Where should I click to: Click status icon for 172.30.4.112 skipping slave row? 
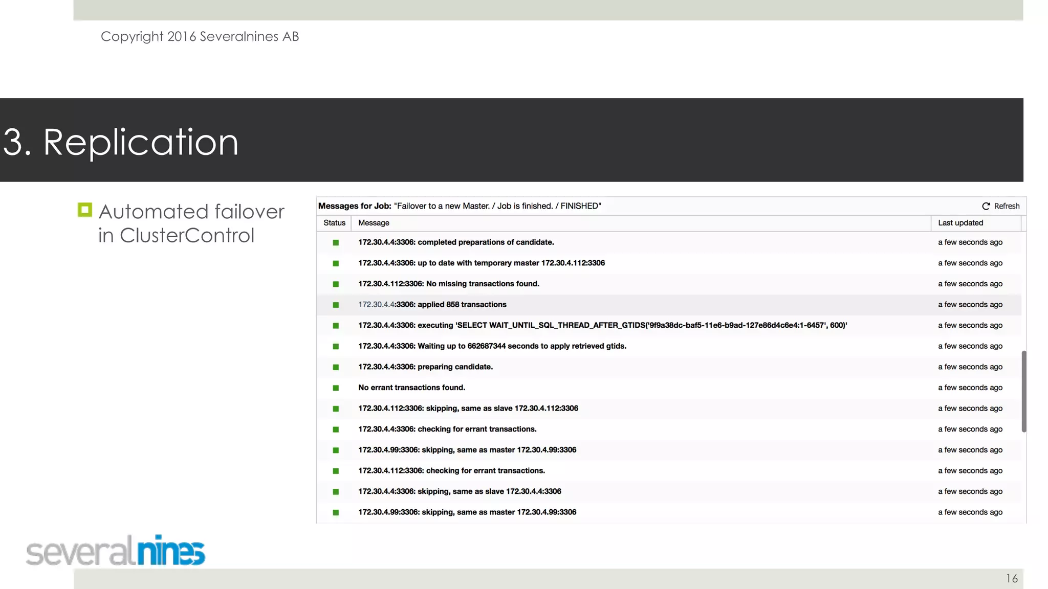(x=336, y=409)
